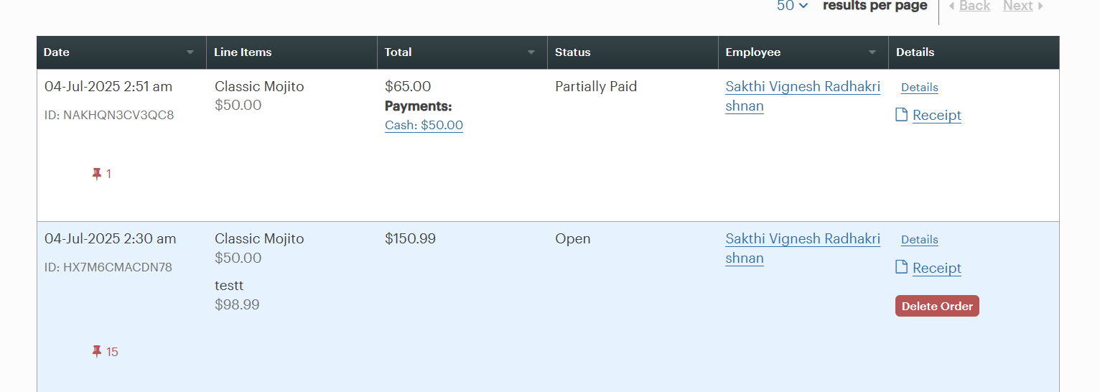This screenshot has width=1100, height=392.
Task: Open Details for the Open order
Action: tap(920, 240)
